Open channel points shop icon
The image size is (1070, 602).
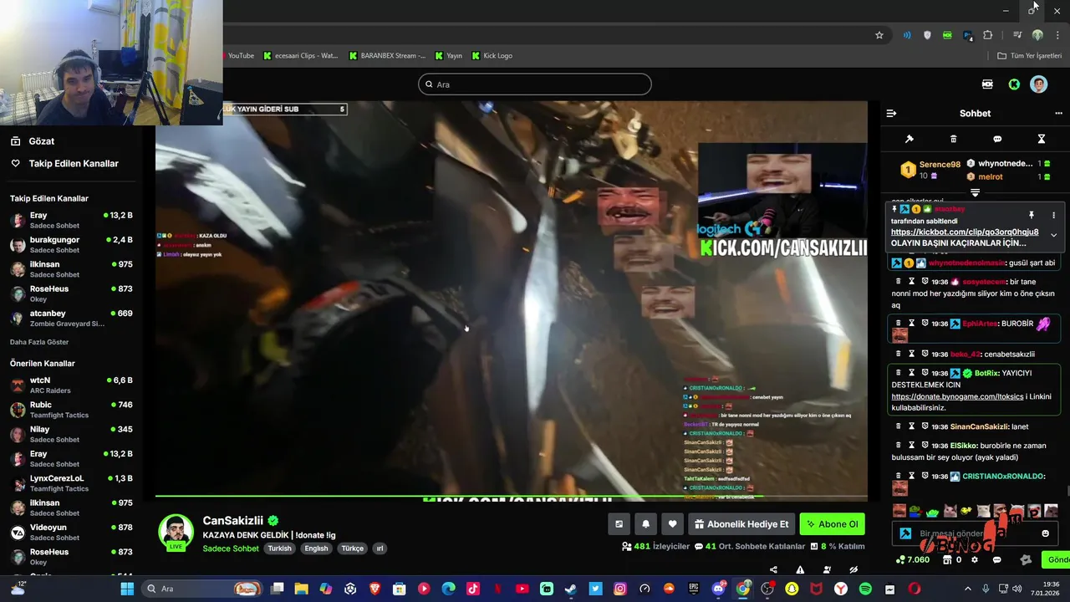pyautogui.click(x=946, y=559)
